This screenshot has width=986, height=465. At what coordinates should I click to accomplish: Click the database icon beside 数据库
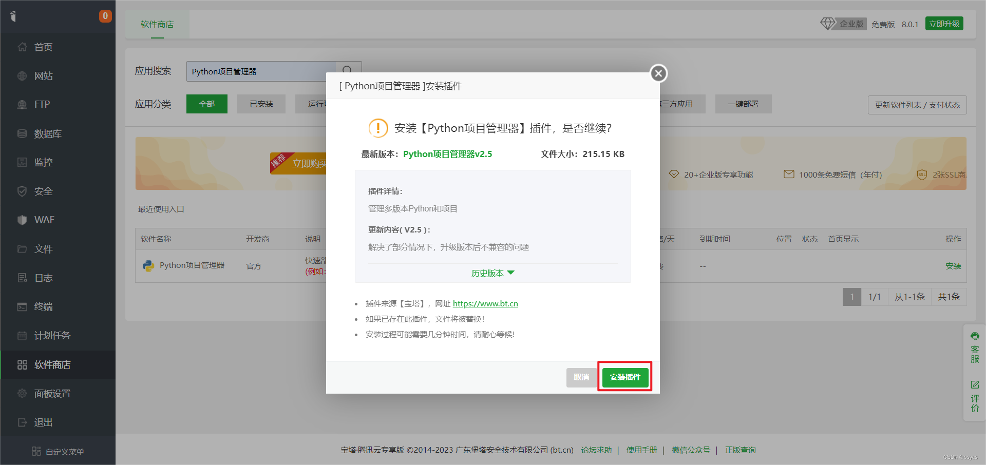[22, 133]
